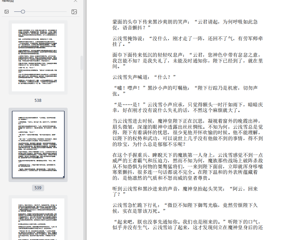Click the divider between thumbnail panel and document

[85, 120]
